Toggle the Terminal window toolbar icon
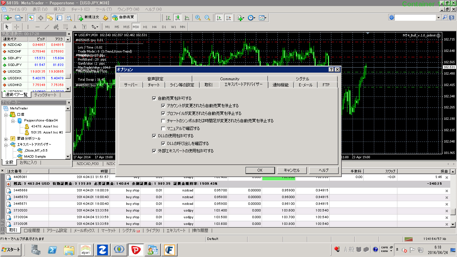The width and height of the screenshot is (457, 257). (x=59, y=17)
